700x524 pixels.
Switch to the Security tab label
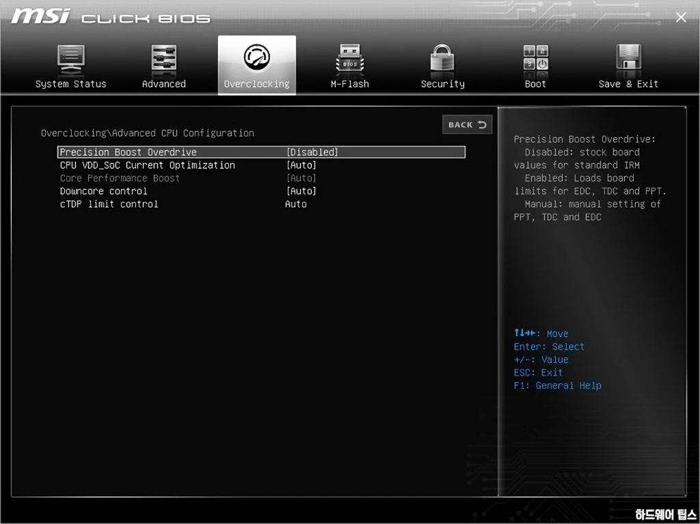tap(442, 84)
